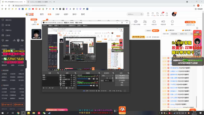Open the More ellipsis icon above stream

(x=172, y=21)
